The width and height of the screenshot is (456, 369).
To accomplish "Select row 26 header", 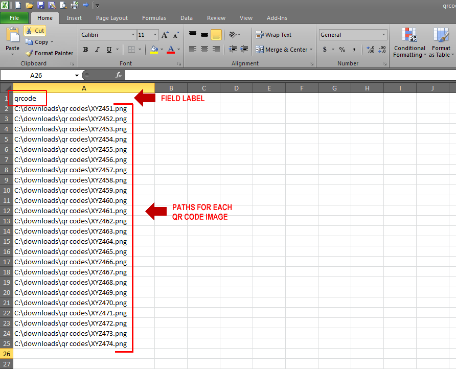I will 7,354.
